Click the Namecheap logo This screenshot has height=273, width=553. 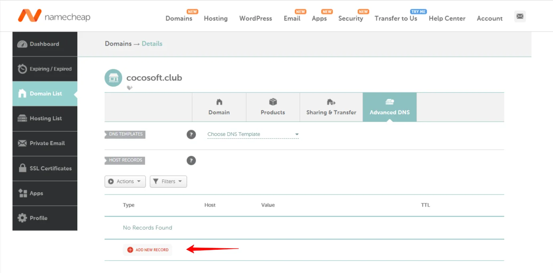pyautogui.click(x=54, y=16)
